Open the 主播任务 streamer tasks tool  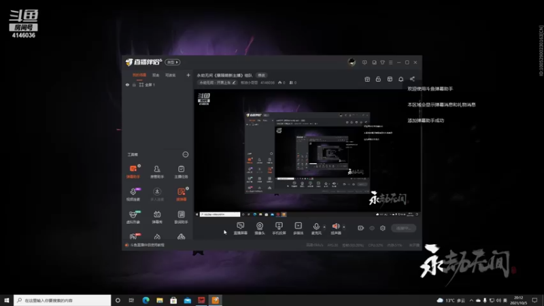[181, 171]
